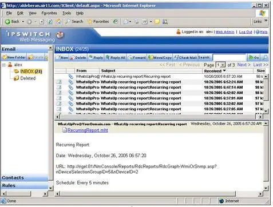Click message list scroll down arrow
273x207 pixels.
(x=266, y=111)
